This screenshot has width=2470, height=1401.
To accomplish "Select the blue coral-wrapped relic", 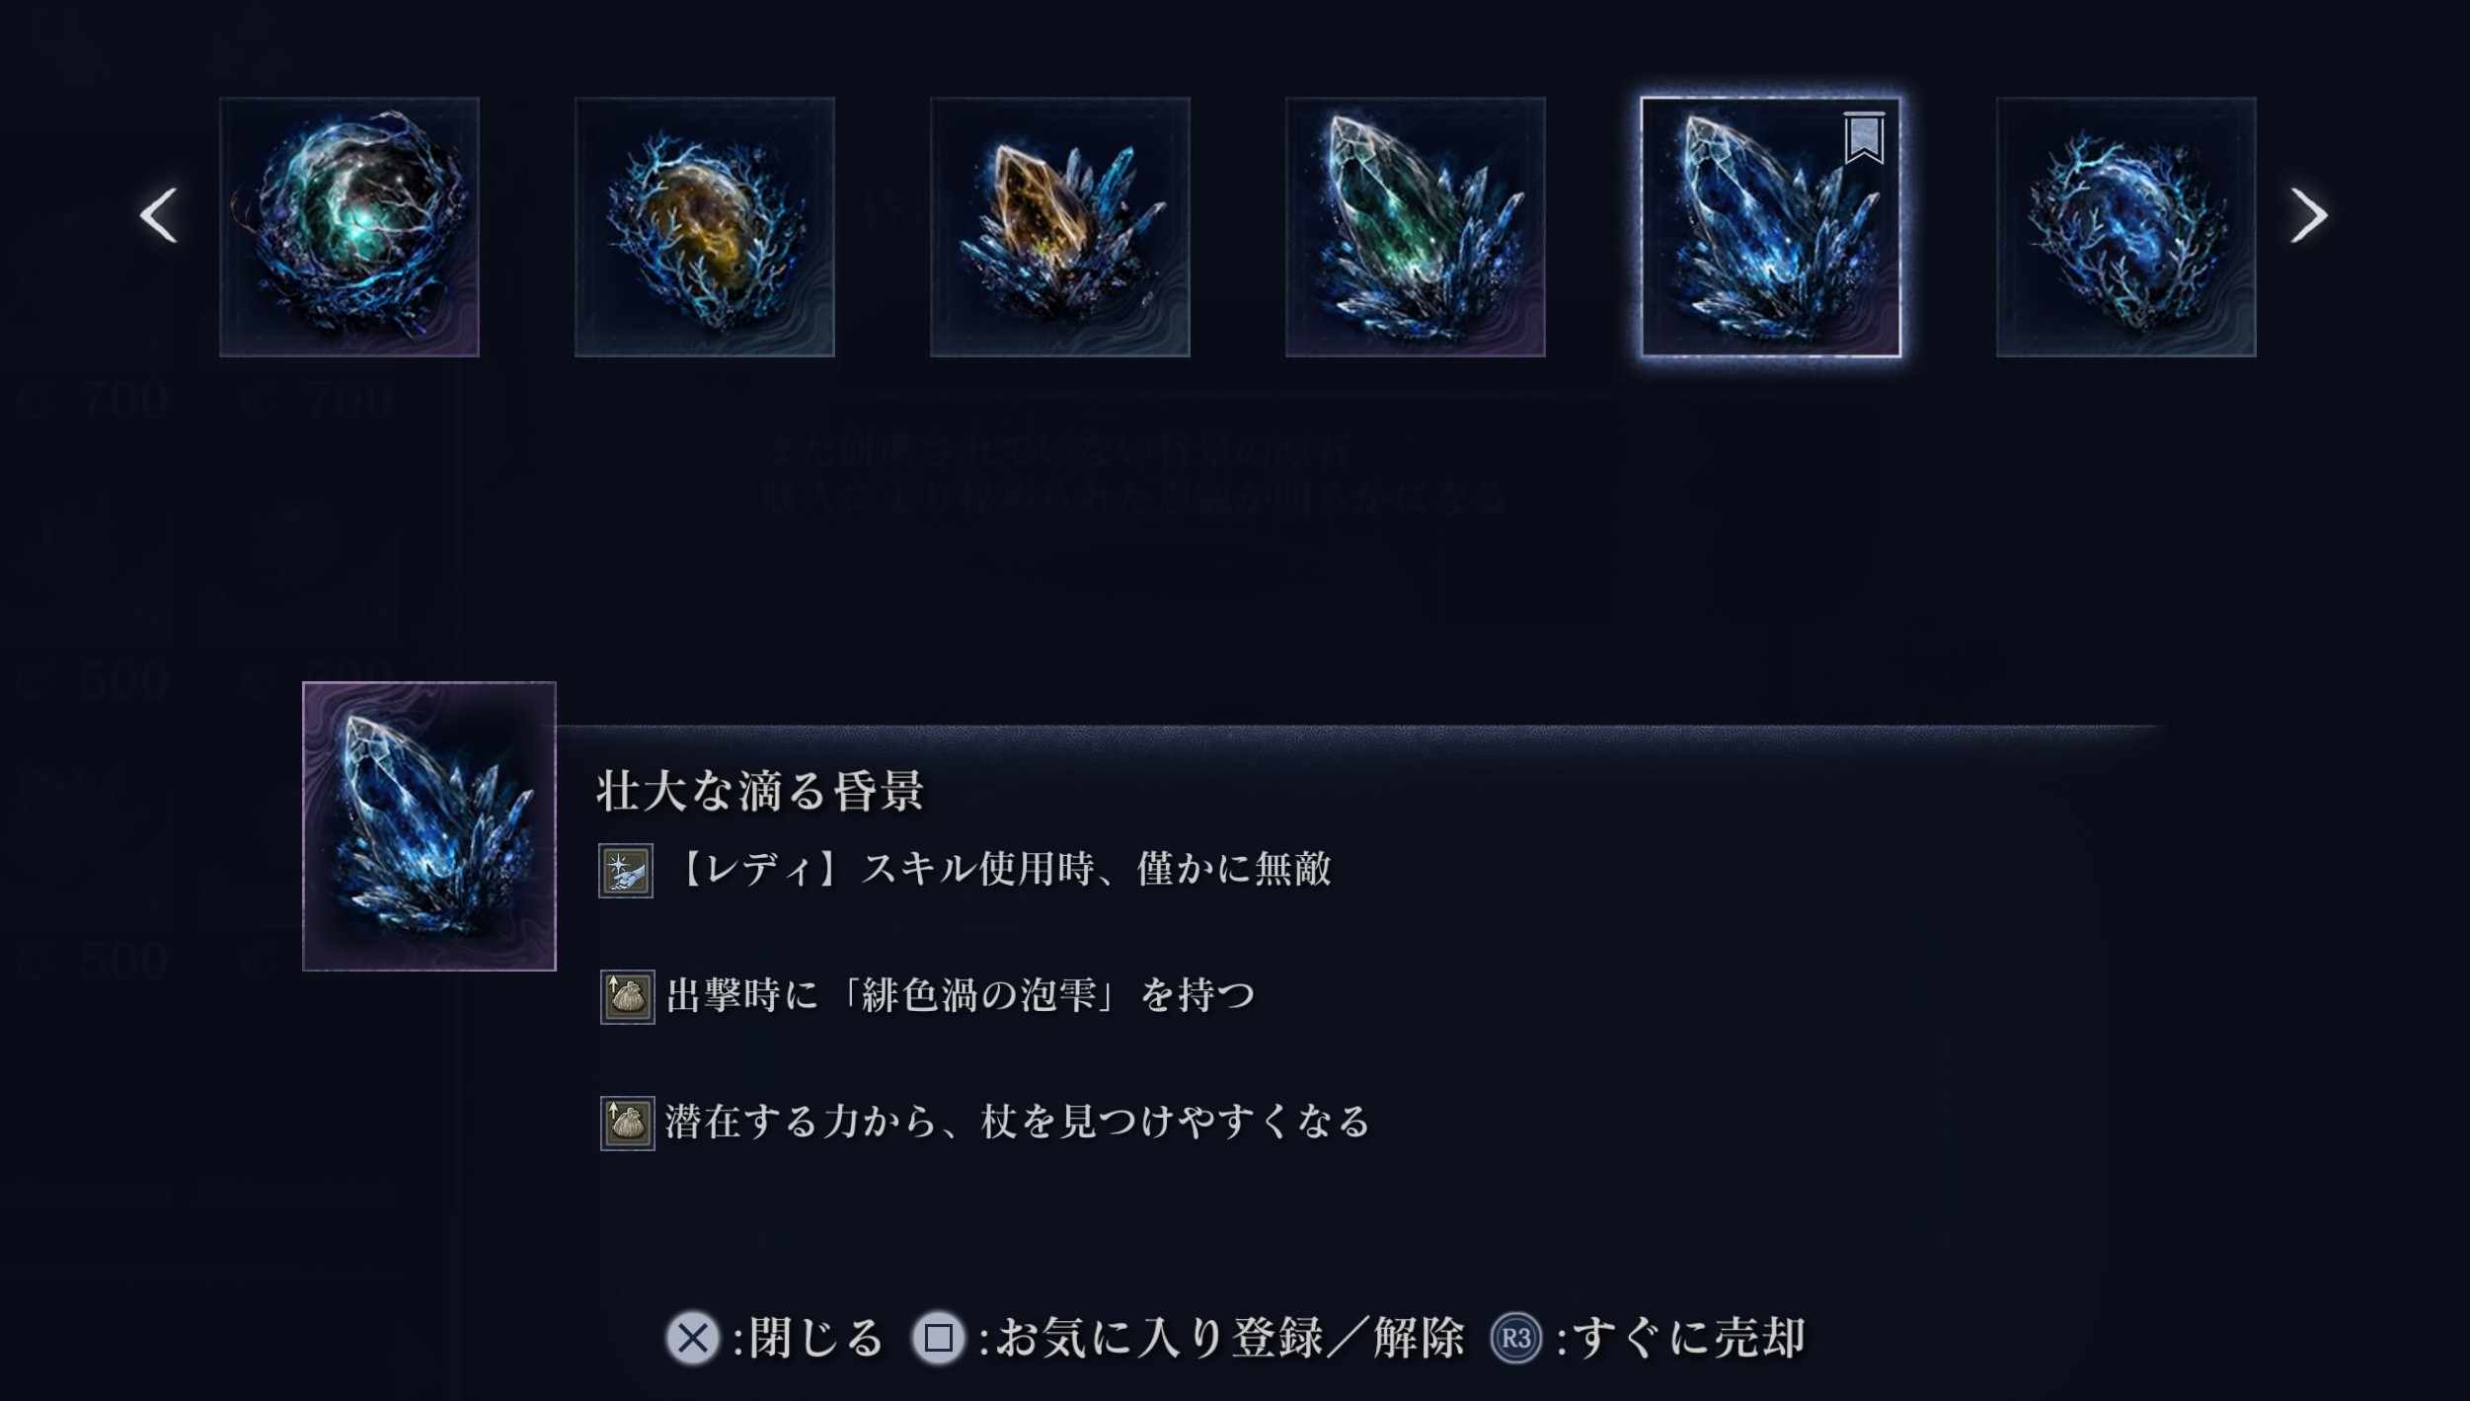I will [2126, 227].
